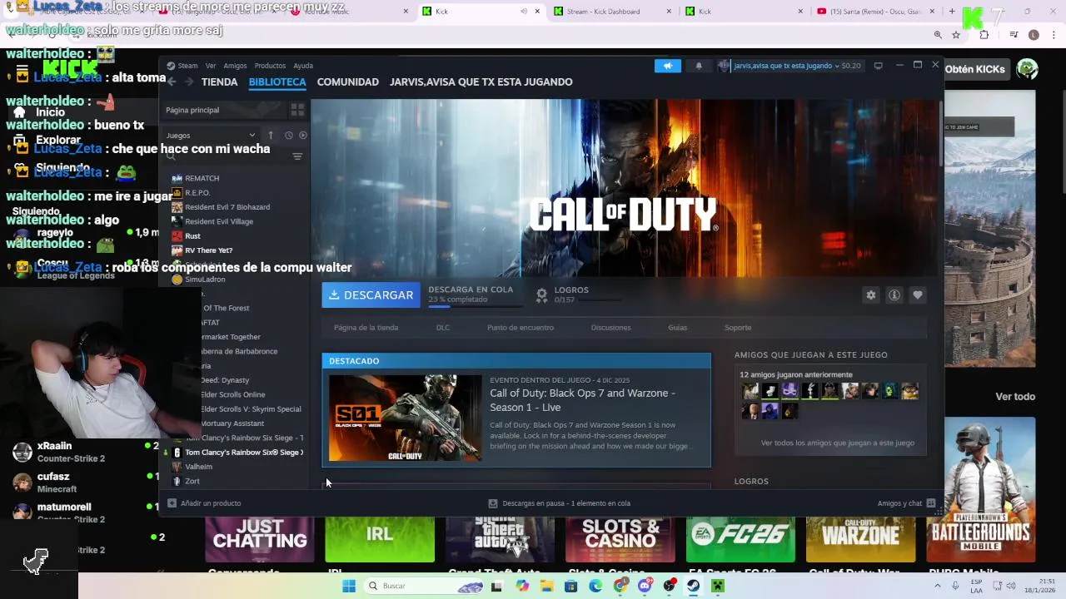Image resolution: width=1066 pixels, height=599 pixels.
Task: Open Steam notifications bell
Action: pos(699,66)
